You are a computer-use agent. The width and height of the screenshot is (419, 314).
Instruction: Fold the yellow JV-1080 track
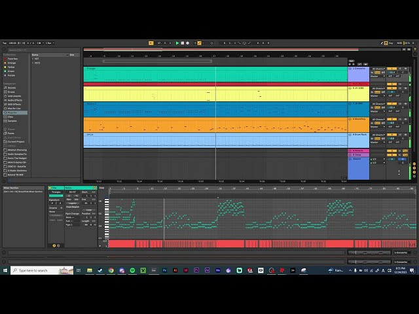[x=350, y=88]
